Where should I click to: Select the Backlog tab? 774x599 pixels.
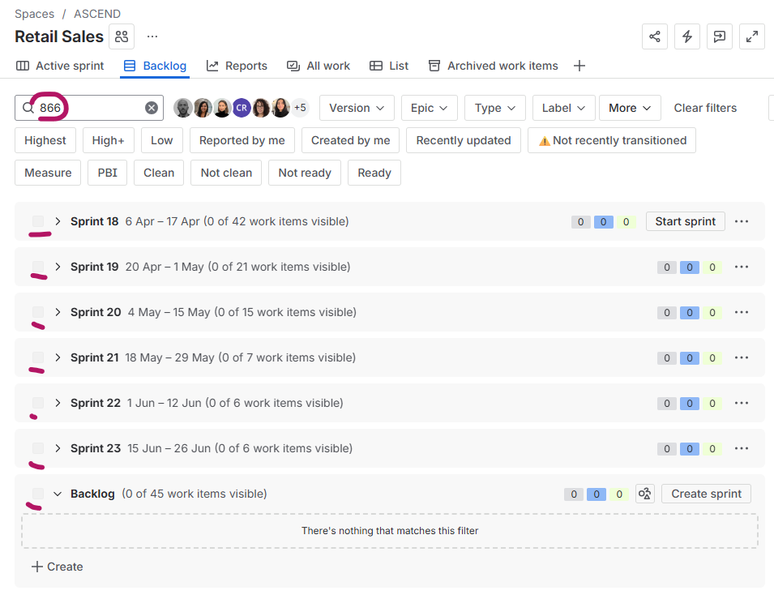click(155, 66)
